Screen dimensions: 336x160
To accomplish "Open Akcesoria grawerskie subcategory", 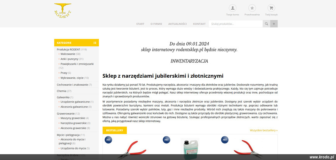I will (73, 128).
